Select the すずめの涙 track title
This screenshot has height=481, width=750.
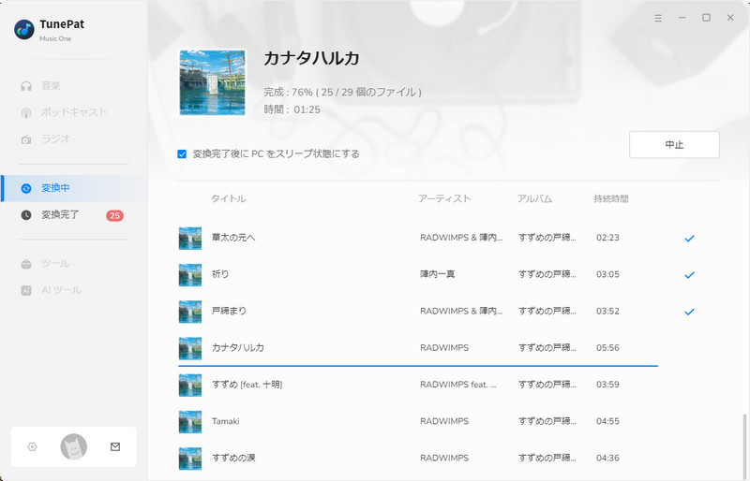[x=233, y=458]
